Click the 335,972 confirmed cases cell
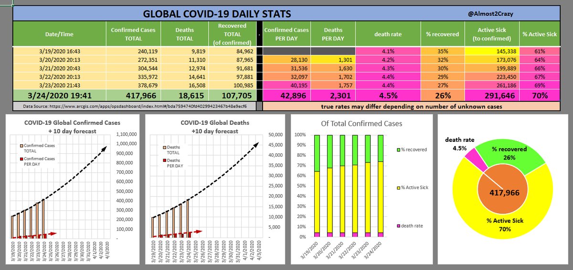 pos(132,77)
